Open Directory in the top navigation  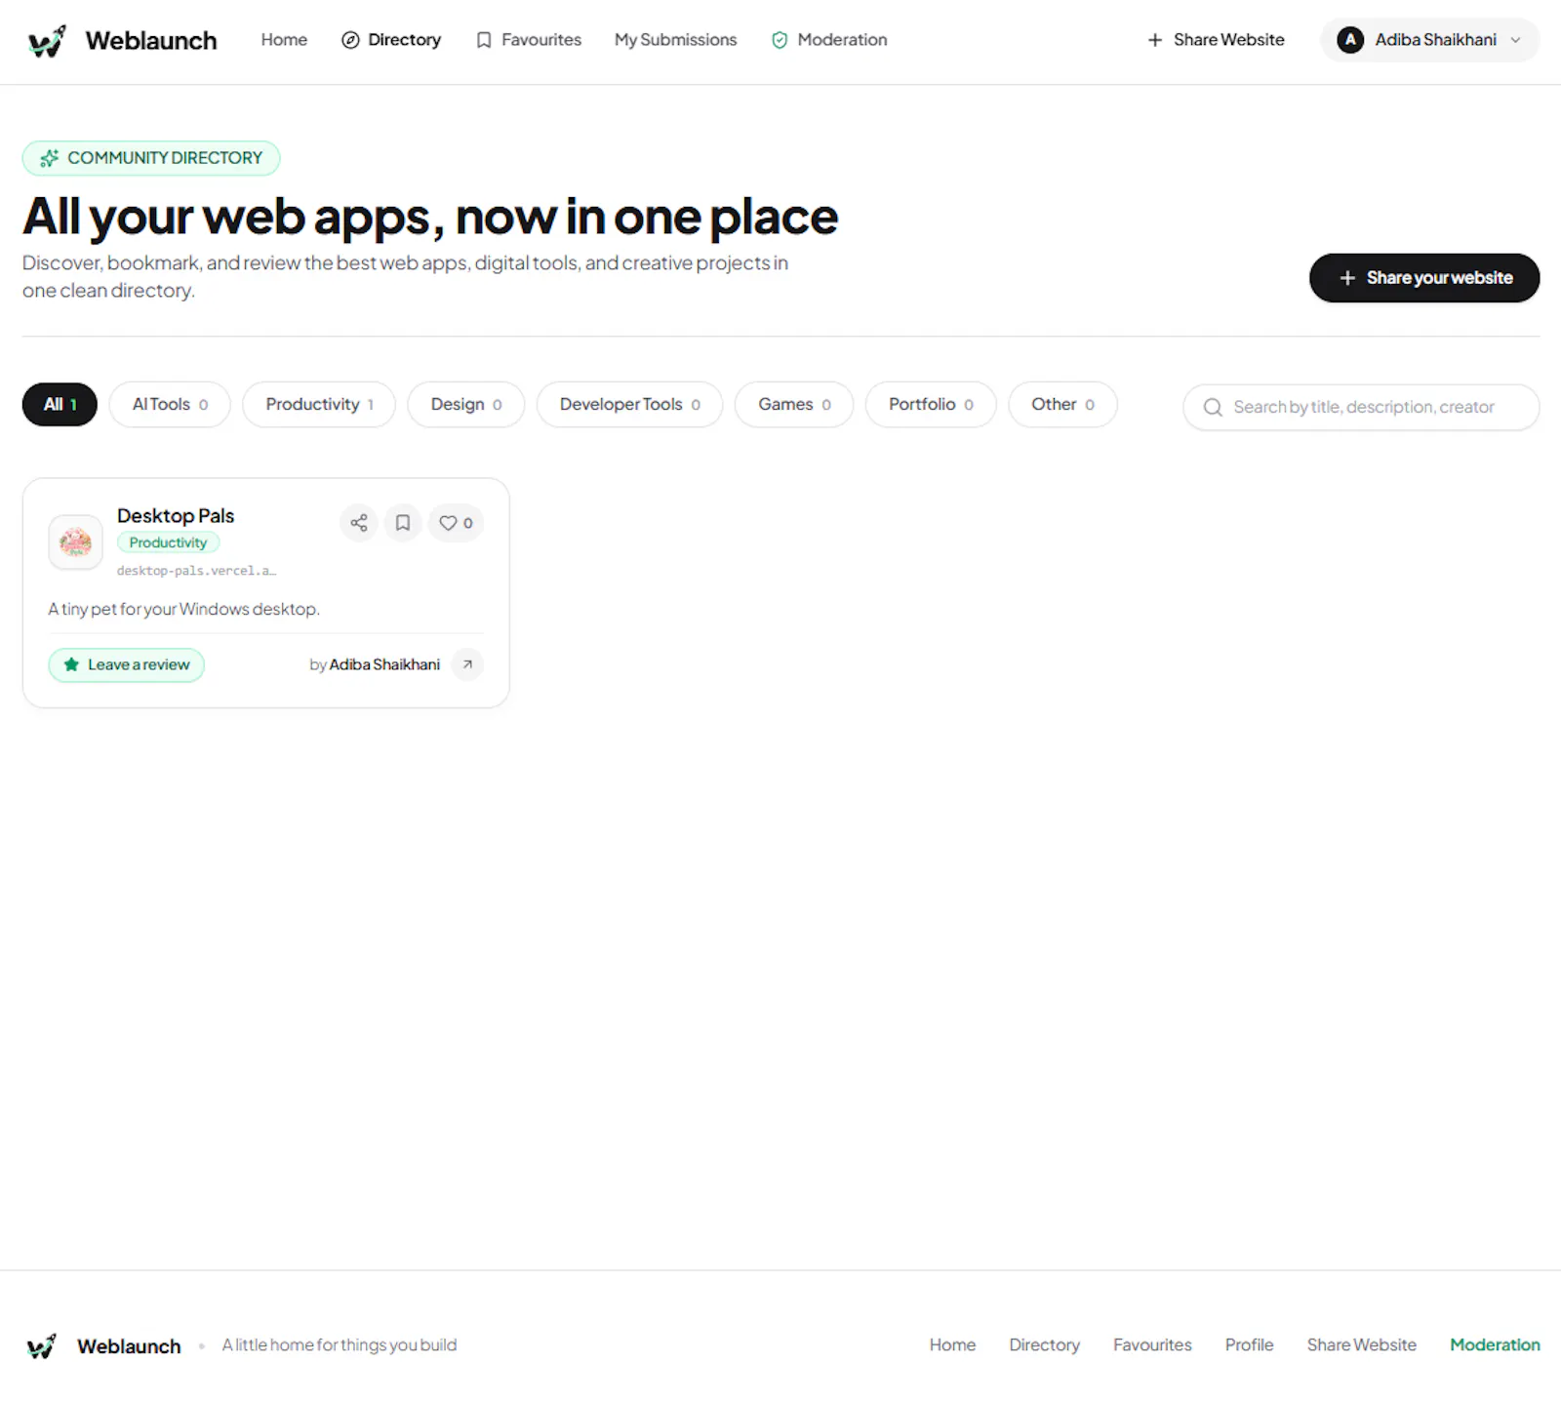point(391,40)
